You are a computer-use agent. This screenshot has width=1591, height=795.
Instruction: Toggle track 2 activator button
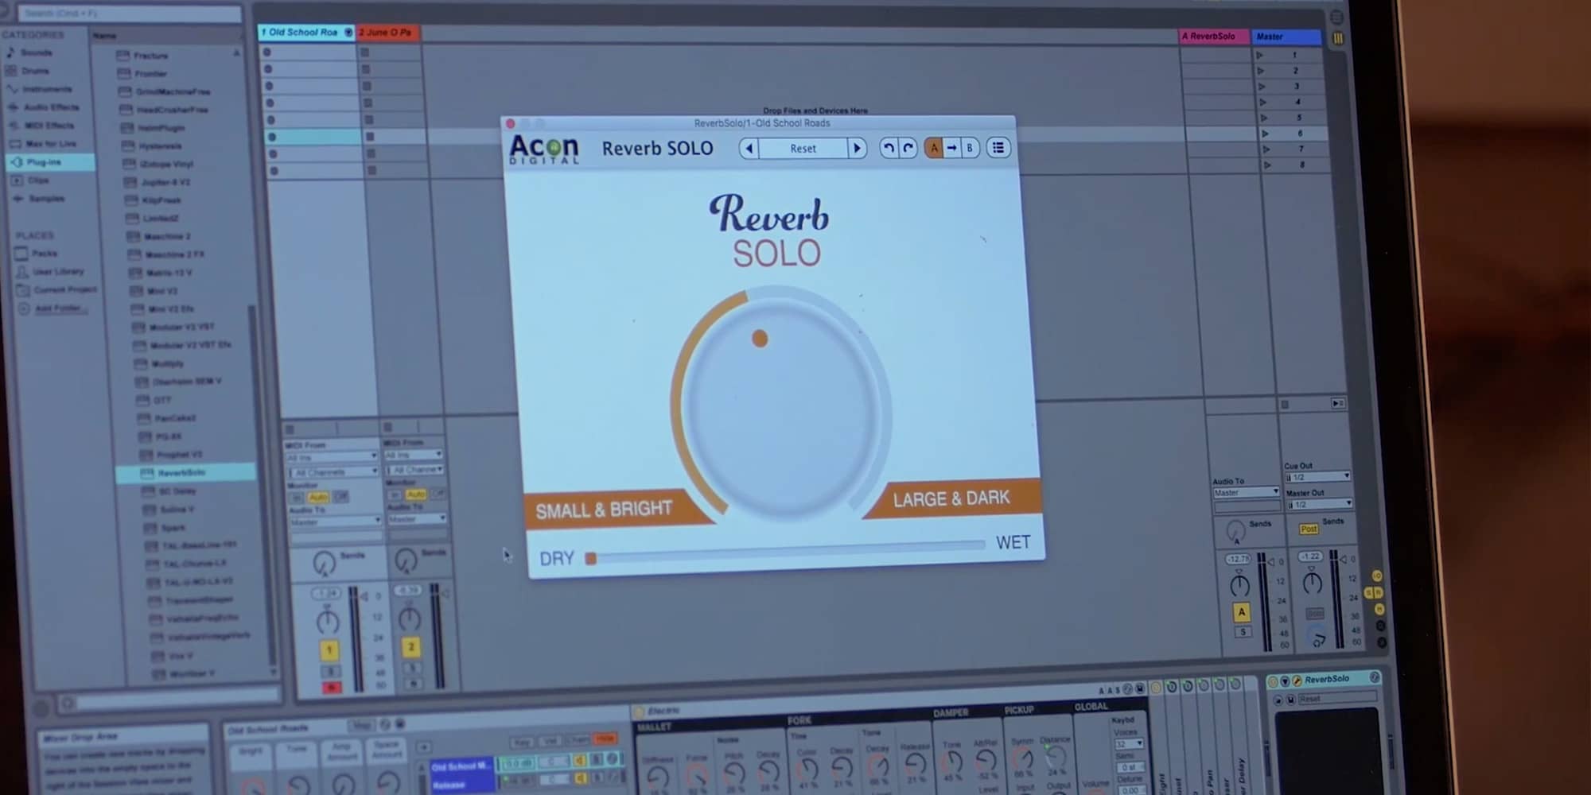pos(411,647)
